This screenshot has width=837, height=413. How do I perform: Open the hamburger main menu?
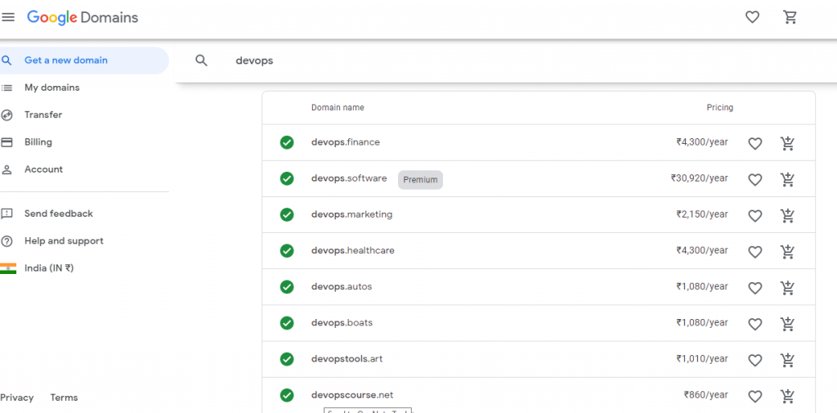(x=8, y=18)
